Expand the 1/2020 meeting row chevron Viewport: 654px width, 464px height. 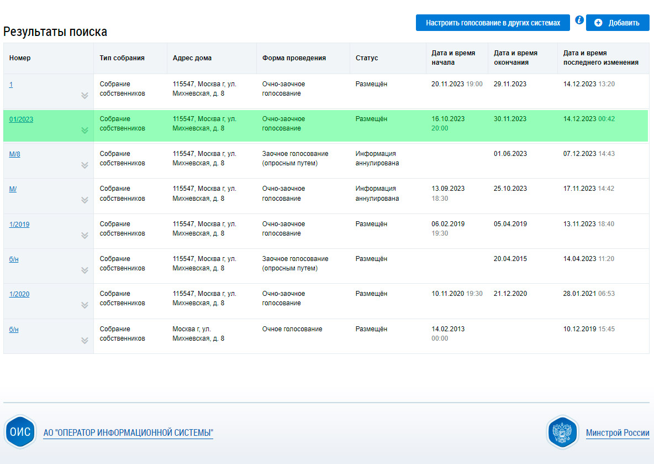click(85, 305)
